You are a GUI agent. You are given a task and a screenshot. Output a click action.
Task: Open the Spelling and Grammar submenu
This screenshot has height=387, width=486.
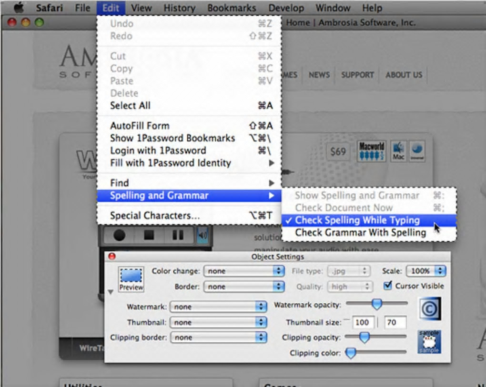point(189,196)
